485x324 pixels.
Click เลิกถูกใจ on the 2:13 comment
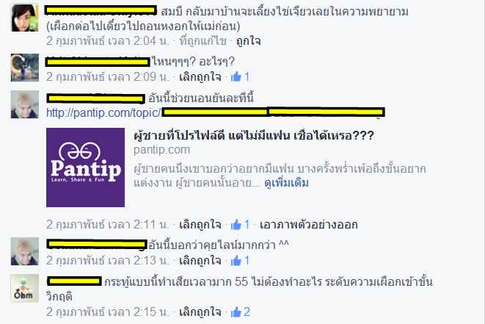pyautogui.click(x=200, y=261)
